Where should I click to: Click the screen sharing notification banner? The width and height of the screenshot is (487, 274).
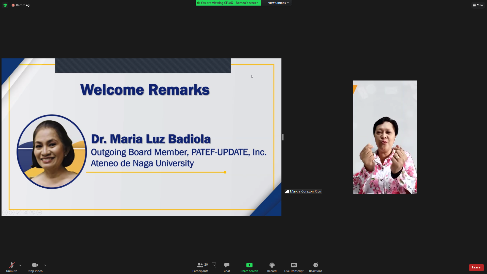(228, 3)
